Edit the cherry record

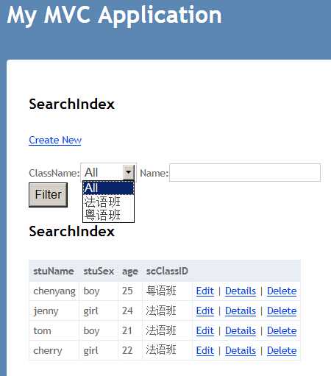pos(205,351)
